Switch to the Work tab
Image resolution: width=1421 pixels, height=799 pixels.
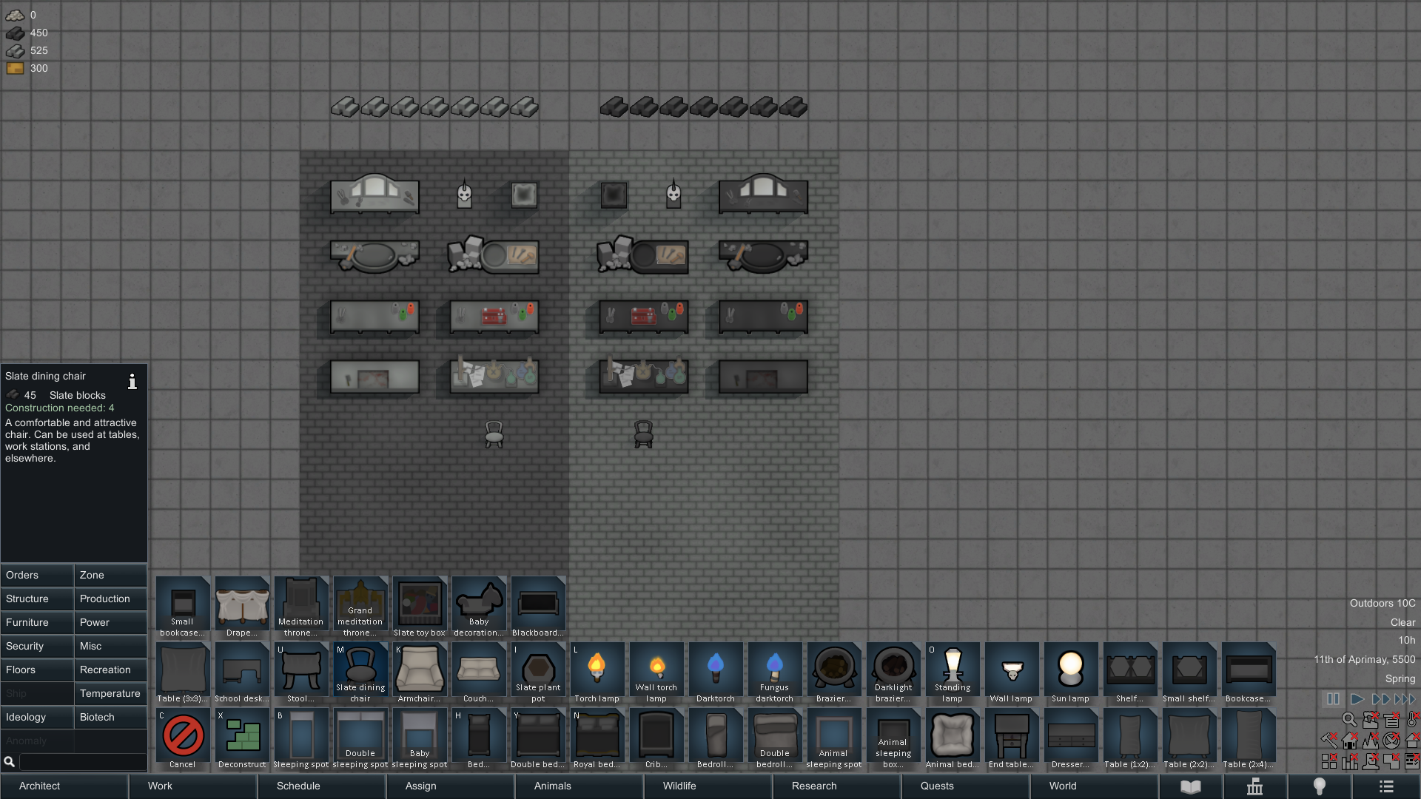click(193, 786)
